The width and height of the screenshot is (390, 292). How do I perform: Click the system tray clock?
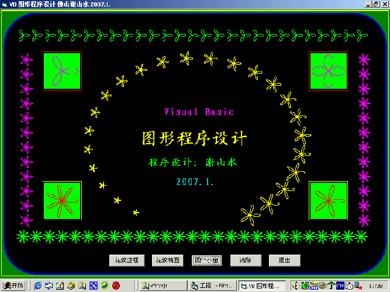pos(375,286)
